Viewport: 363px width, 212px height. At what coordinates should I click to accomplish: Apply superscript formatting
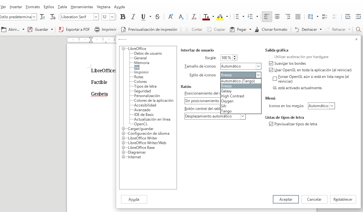[170, 17]
